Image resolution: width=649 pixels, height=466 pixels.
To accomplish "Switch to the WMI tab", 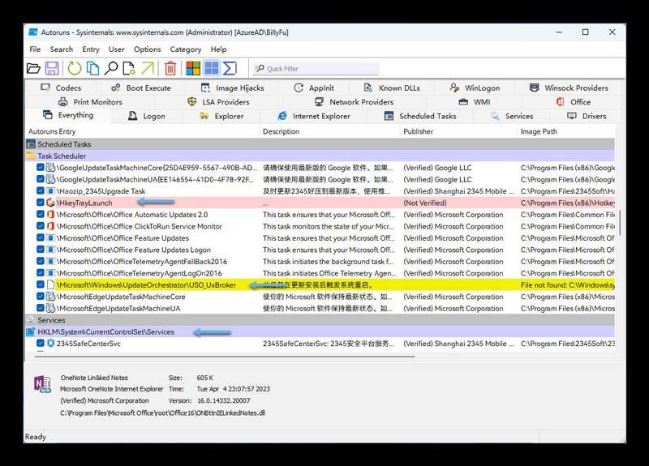I will pyautogui.click(x=475, y=102).
